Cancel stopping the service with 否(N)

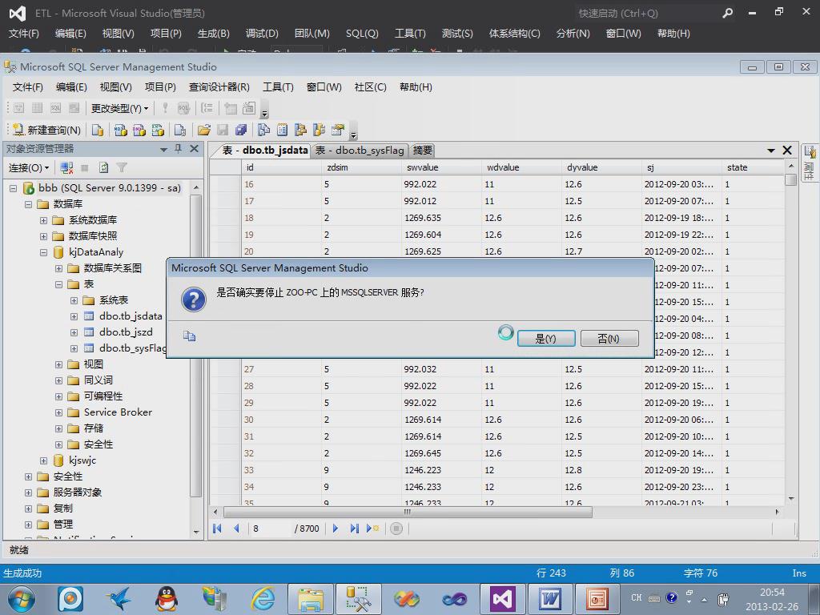click(x=609, y=339)
